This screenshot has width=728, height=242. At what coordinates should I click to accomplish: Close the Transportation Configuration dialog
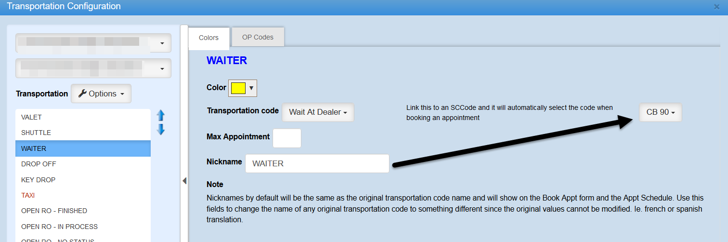point(716,7)
